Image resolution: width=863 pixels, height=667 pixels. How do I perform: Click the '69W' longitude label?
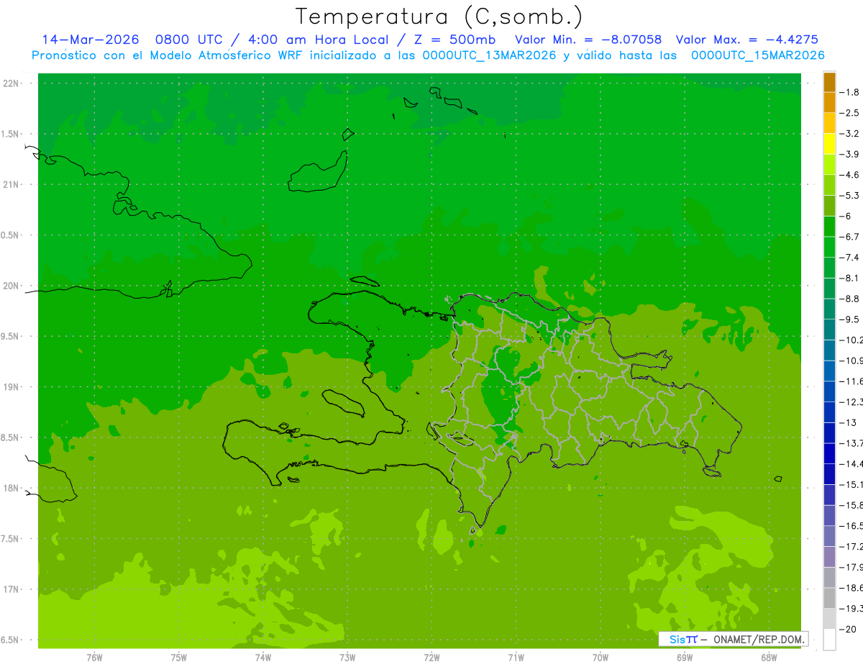(x=685, y=658)
